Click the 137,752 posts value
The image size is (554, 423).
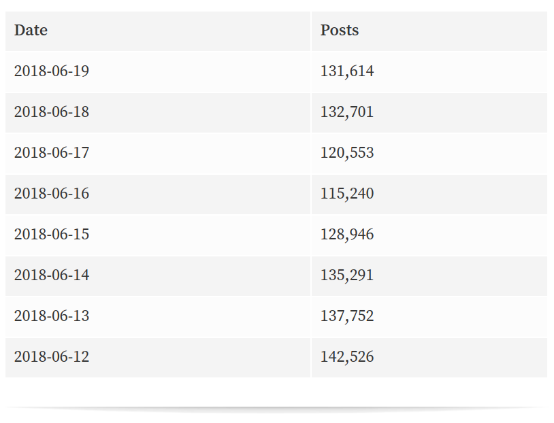pyautogui.click(x=347, y=316)
